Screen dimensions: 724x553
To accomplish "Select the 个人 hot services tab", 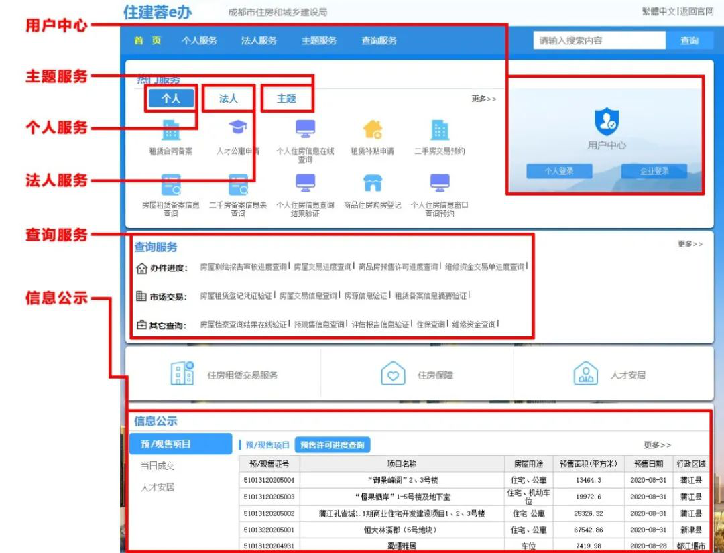I will click(171, 99).
